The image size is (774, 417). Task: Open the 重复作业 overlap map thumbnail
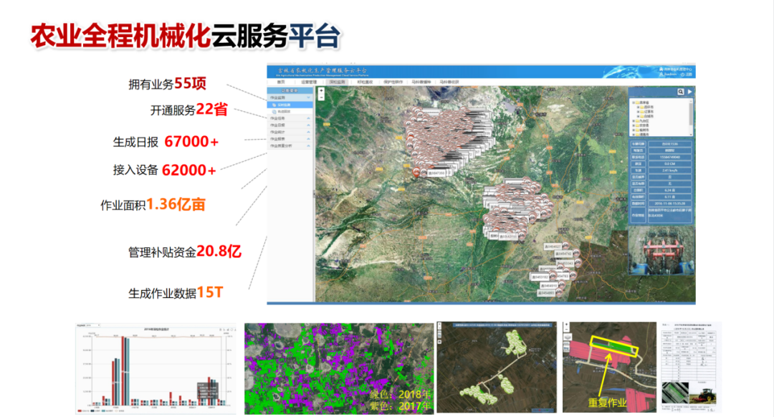click(x=609, y=367)
